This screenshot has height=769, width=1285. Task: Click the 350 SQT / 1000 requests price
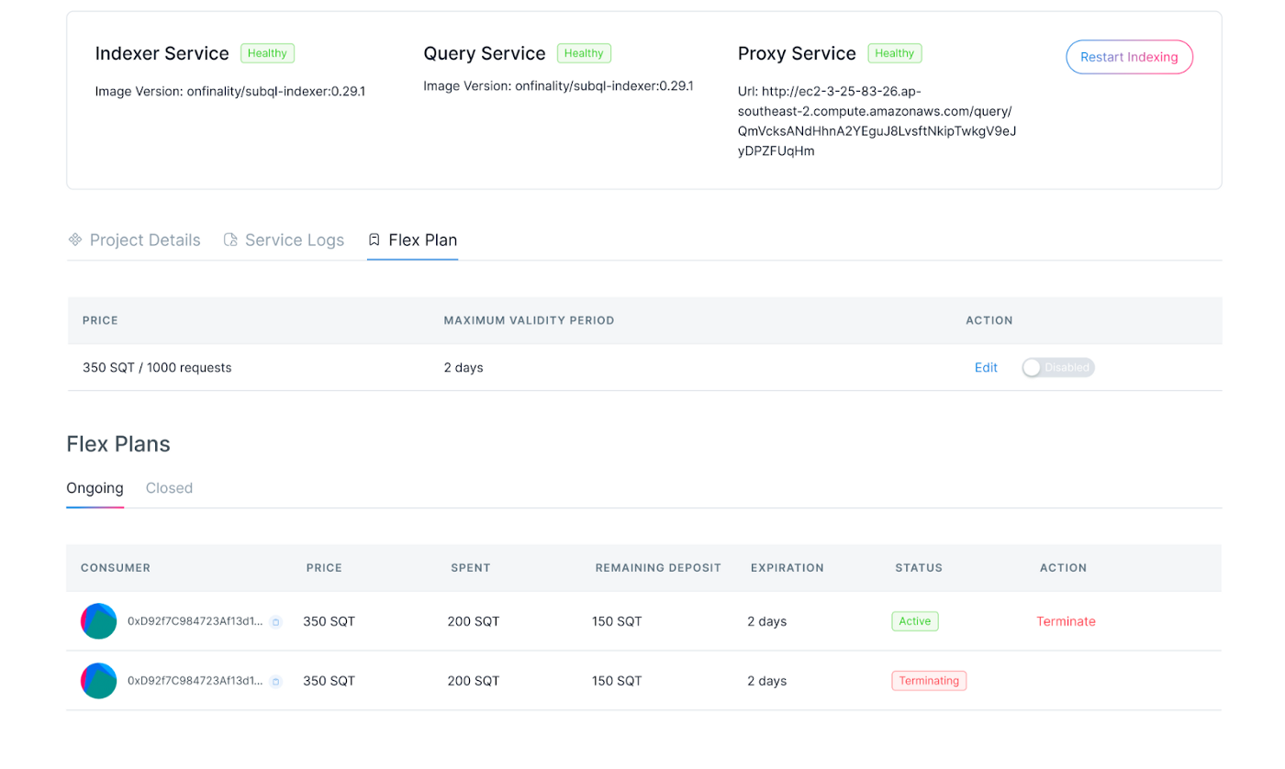coord(157,367)
